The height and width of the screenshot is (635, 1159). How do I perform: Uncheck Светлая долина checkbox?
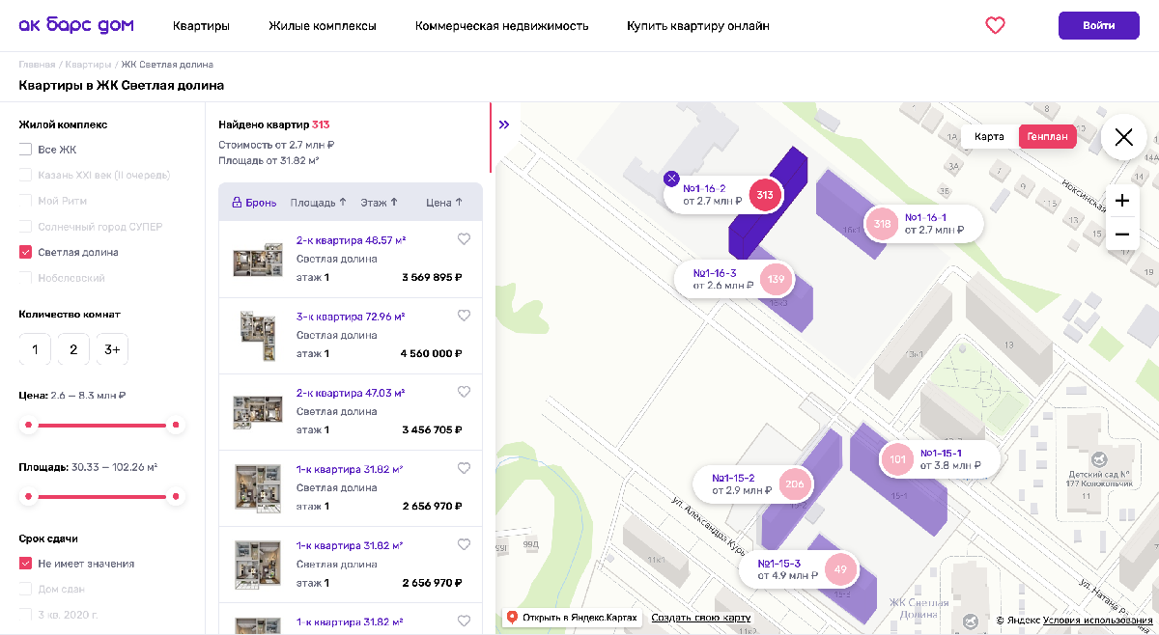tap(25, 252)
